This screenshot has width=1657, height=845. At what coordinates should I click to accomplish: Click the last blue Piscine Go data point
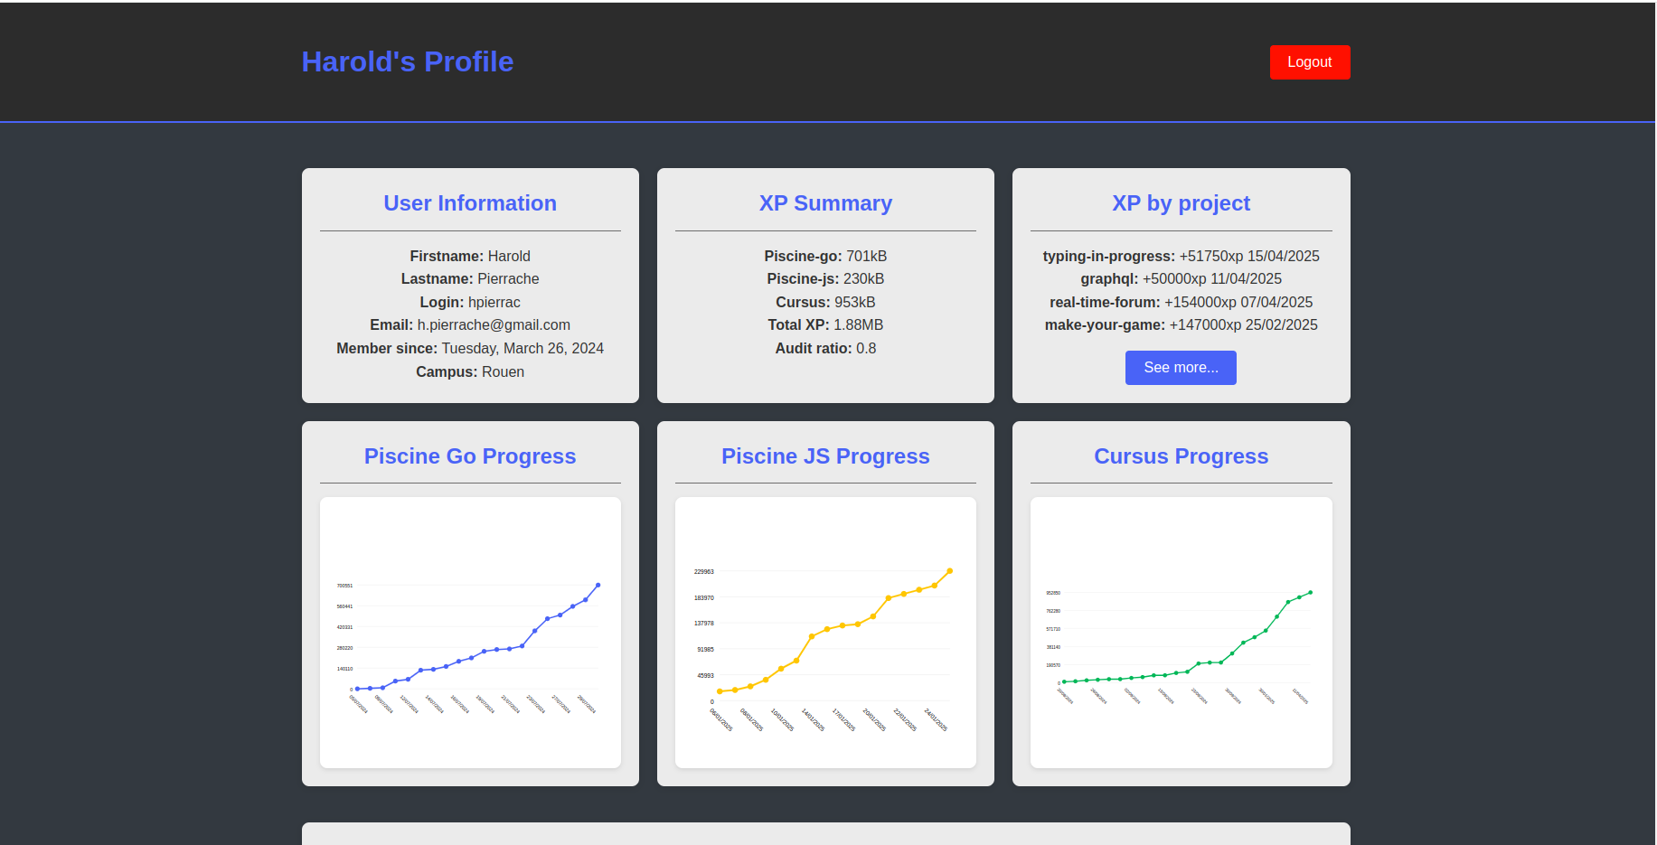pos(598,586)
